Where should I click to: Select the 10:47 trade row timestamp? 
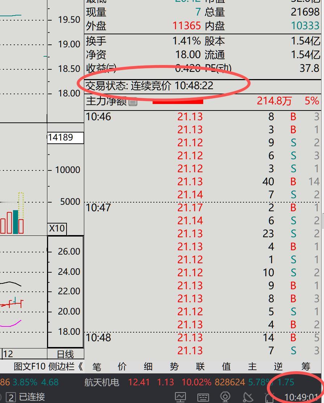[x=98, y=207]
